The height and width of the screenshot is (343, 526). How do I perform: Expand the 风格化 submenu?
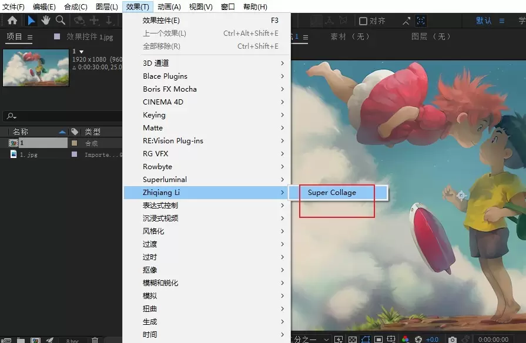coord(206,231)
